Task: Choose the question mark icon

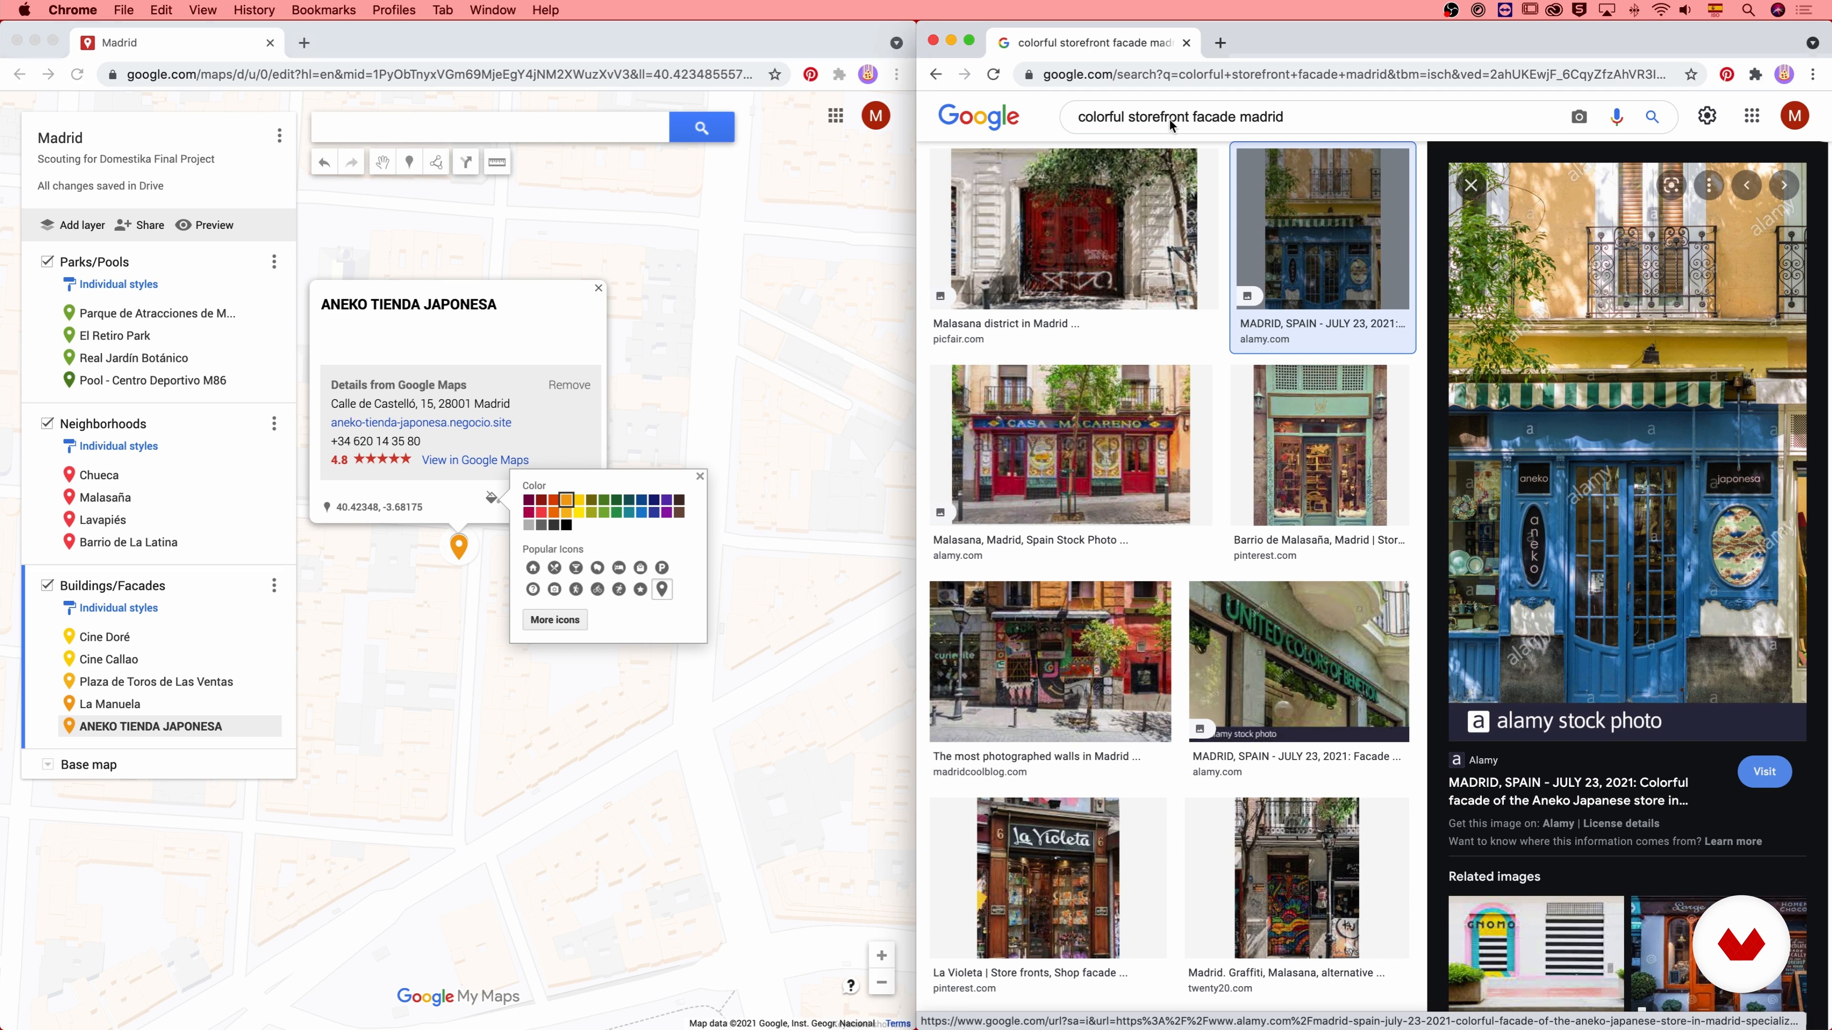Action: click(x=533, y=588)
